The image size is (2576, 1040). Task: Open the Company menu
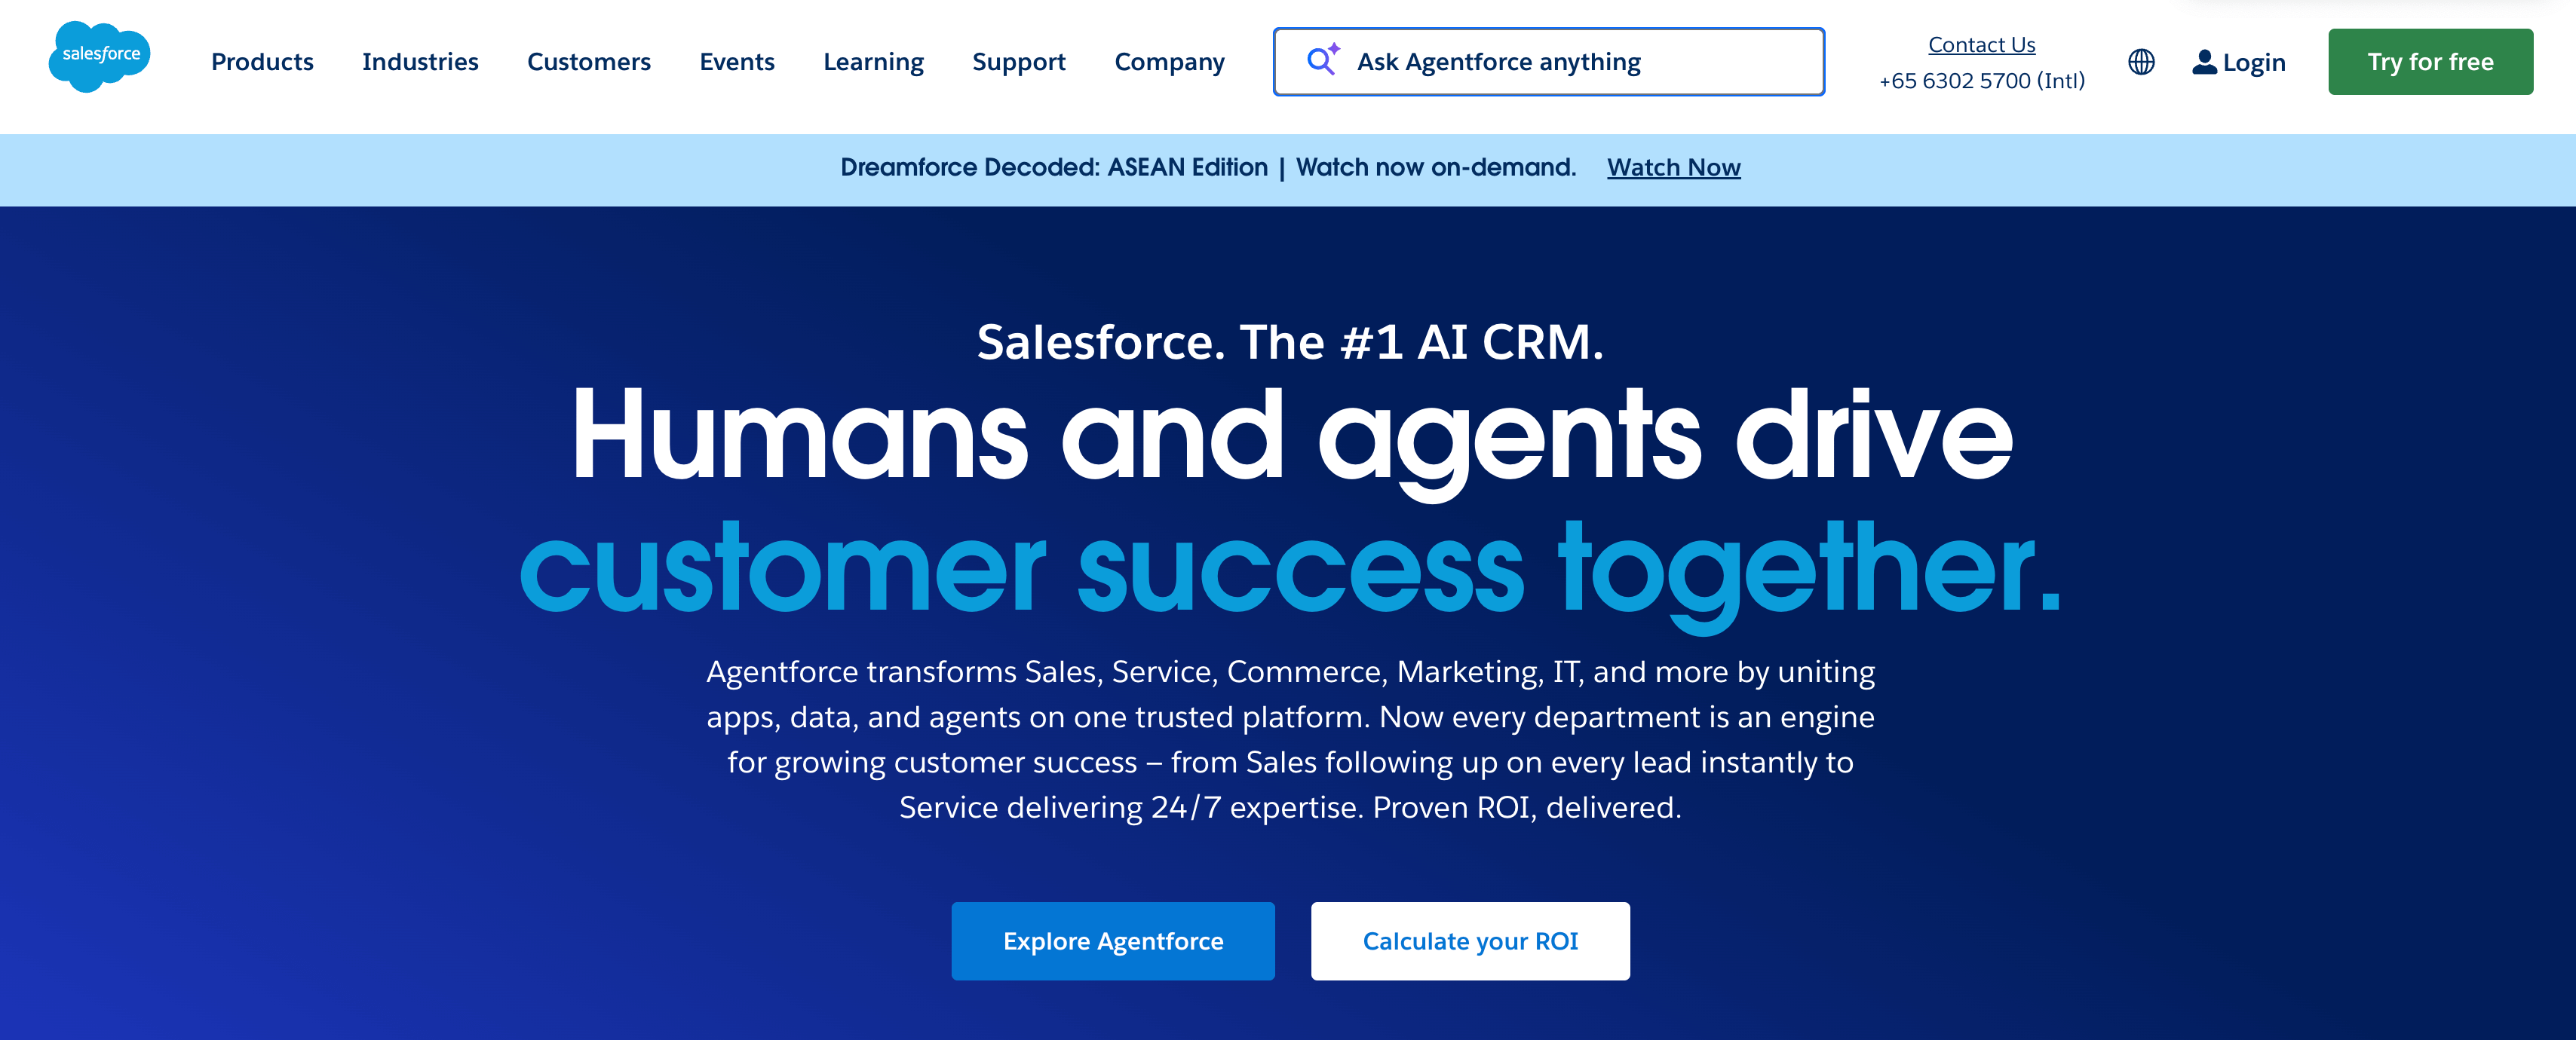1170,62
